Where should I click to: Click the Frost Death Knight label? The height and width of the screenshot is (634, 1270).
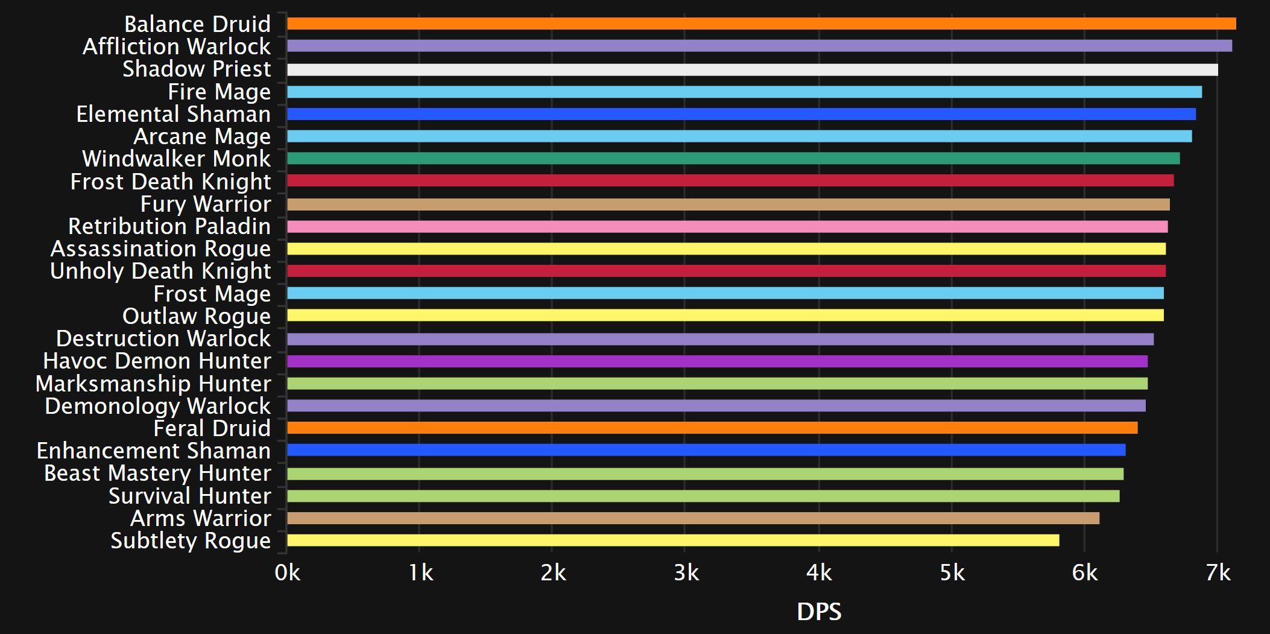point(171,182)
